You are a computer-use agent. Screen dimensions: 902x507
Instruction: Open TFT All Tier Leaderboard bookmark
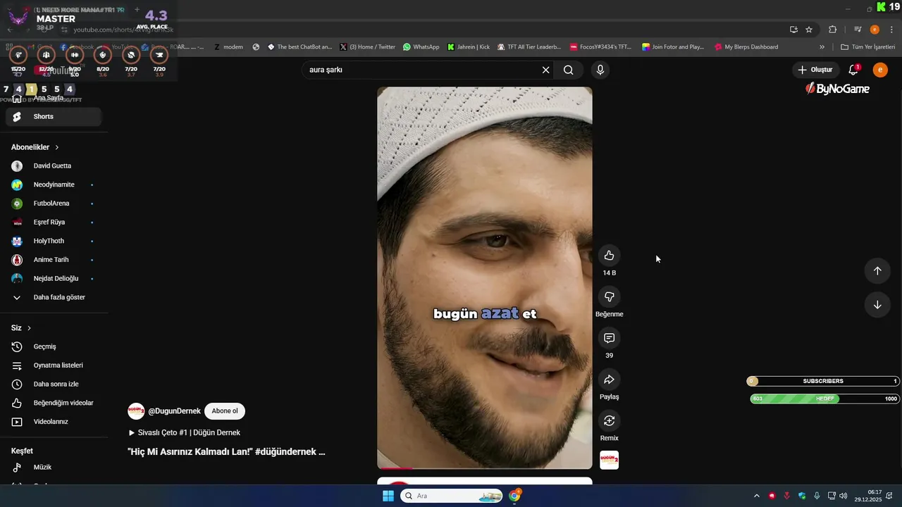click(x=529, y=47)
